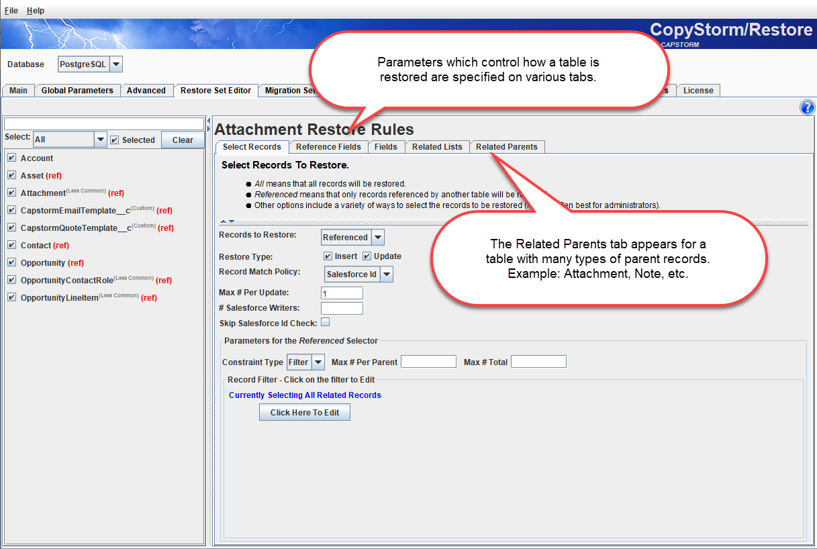Select the Attachment table row

(73, 193)
